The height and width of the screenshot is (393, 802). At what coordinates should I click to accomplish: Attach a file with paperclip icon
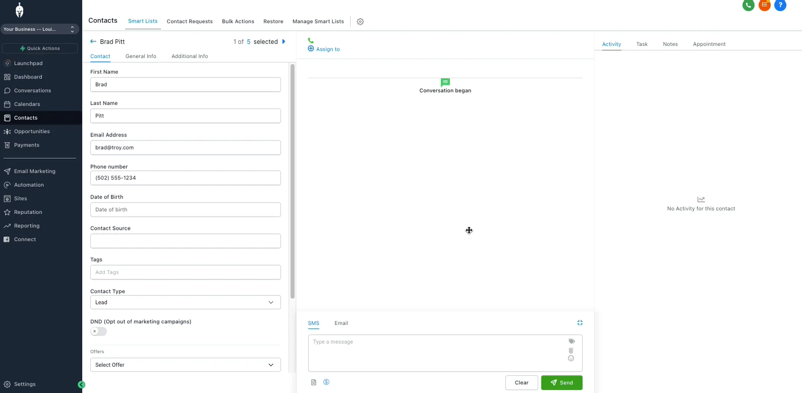[571, 350]
